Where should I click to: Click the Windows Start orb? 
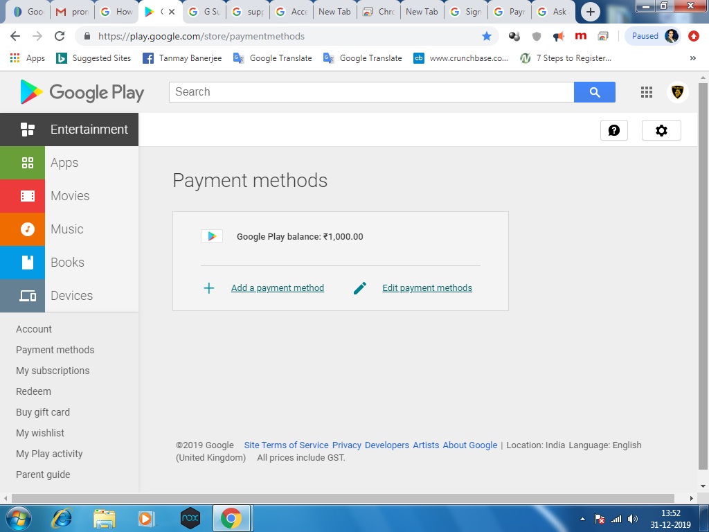click(x=19, y=518)
